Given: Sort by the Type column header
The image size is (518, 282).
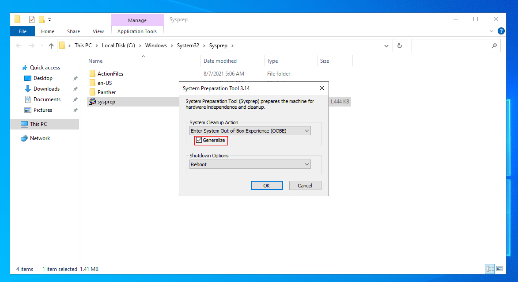Looking at the screenshot, I should [x=272, y=61].
